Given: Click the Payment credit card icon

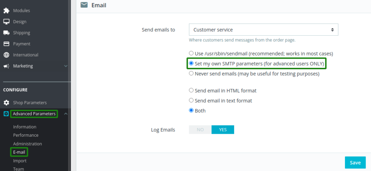Looking at the screenshot, I should 7,44.
